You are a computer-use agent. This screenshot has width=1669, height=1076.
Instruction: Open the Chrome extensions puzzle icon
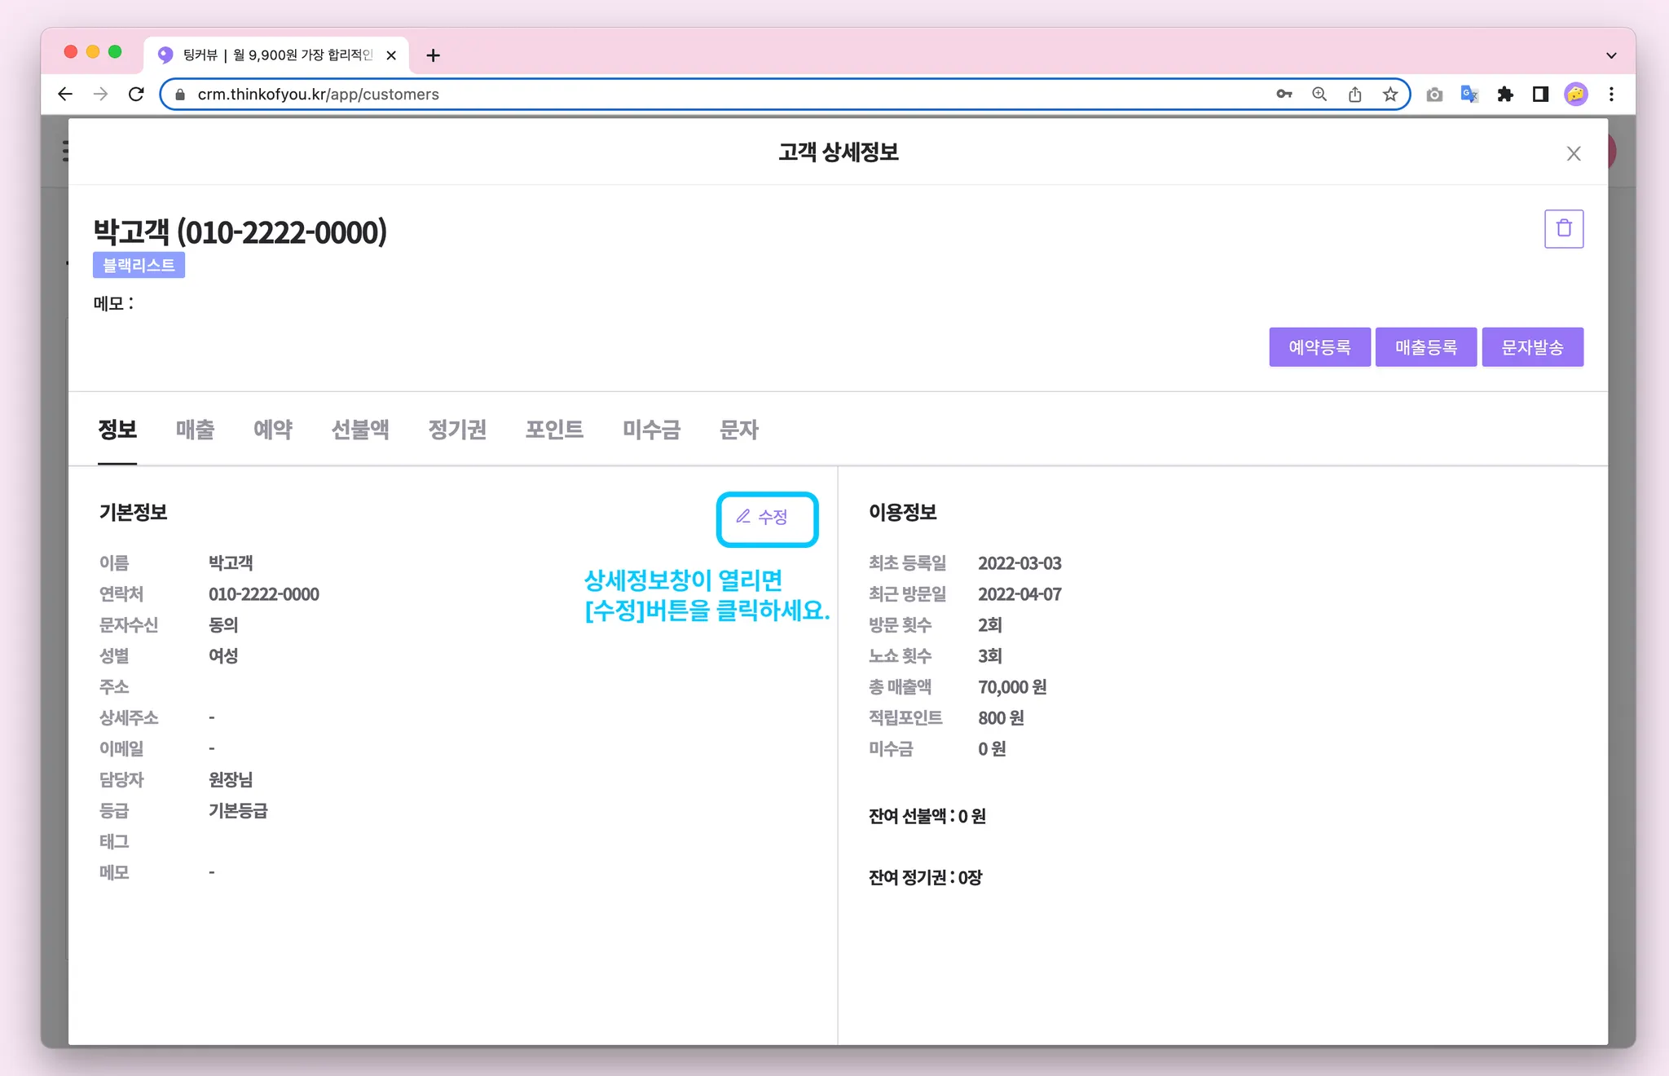coord(1504,95)
